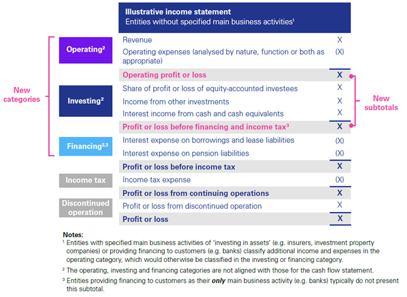Image resolution: width=407 pixels, height=297 pixels.
Task: Click the dark blue Investing category box
Action: pos(85,100)
